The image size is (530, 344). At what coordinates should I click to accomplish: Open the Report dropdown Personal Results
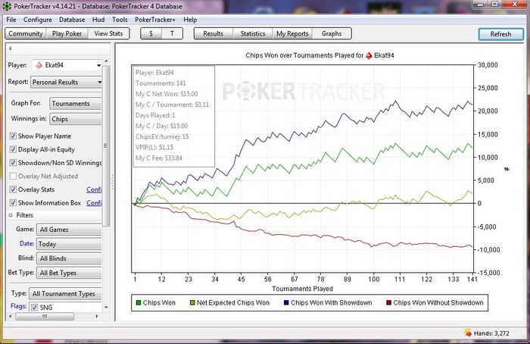pyautogui.click(x=67, y=82)
